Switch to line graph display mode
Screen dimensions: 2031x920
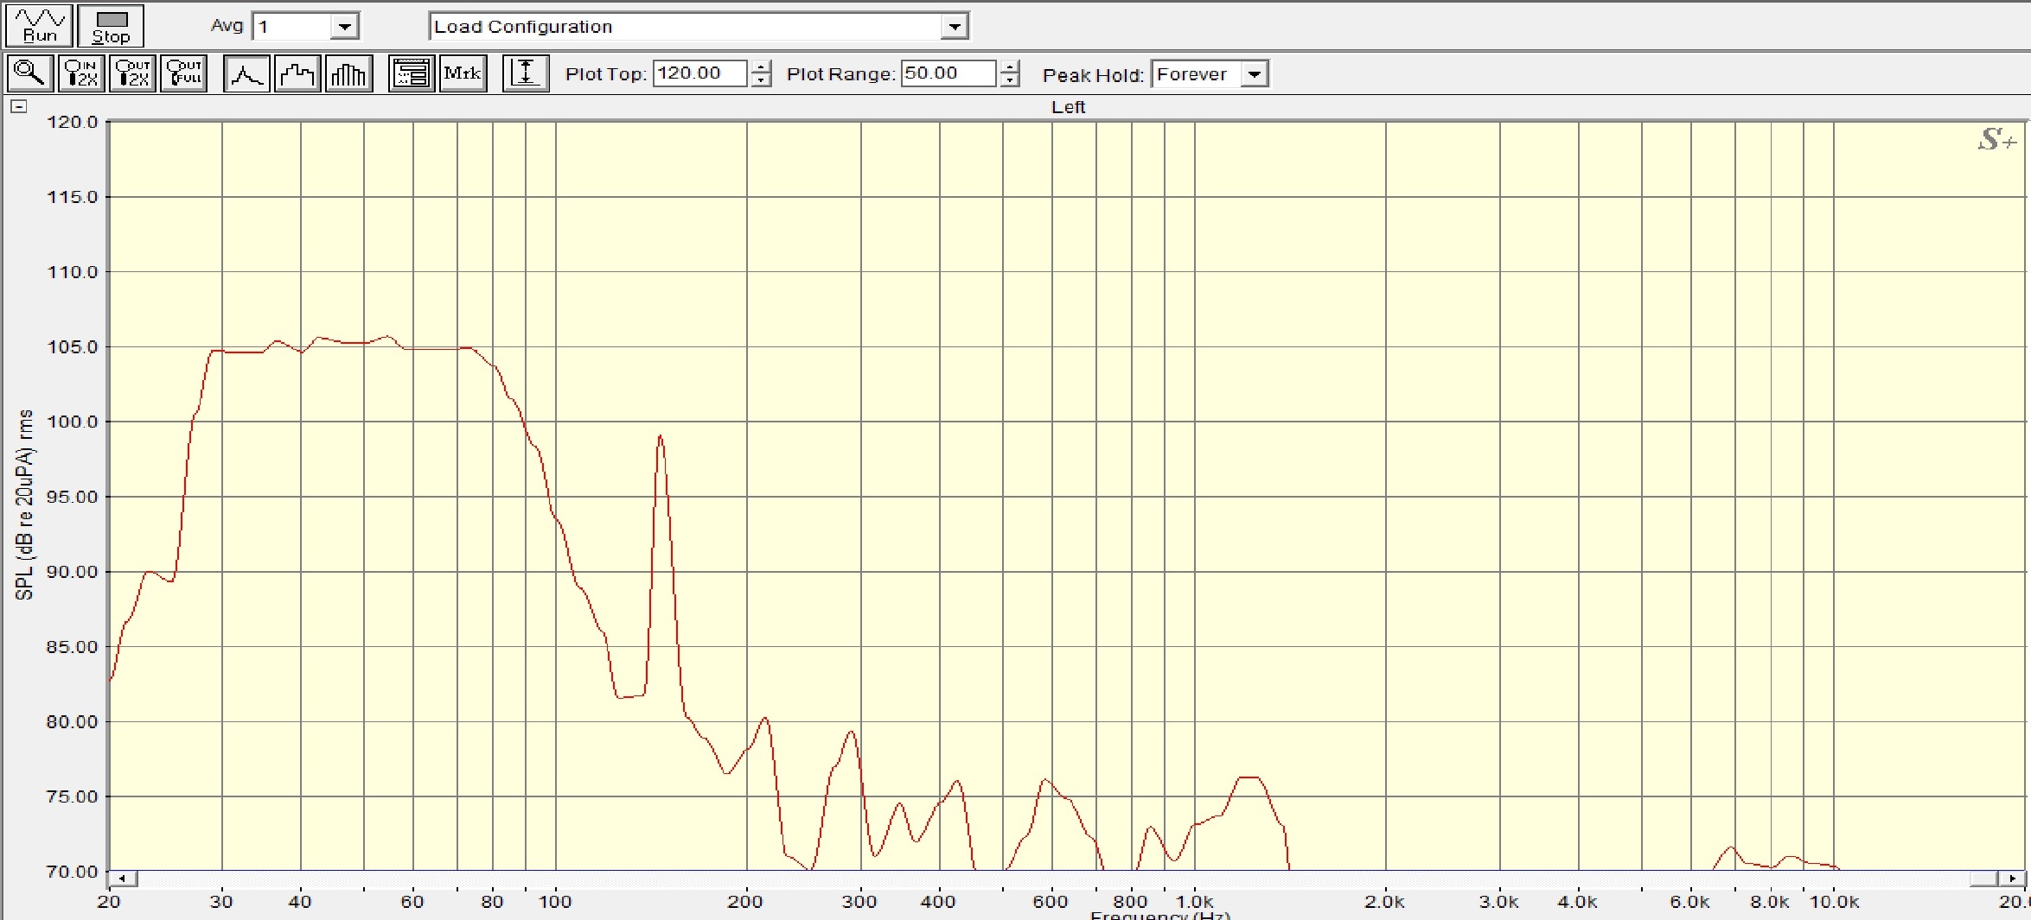(x=246, y=73)
